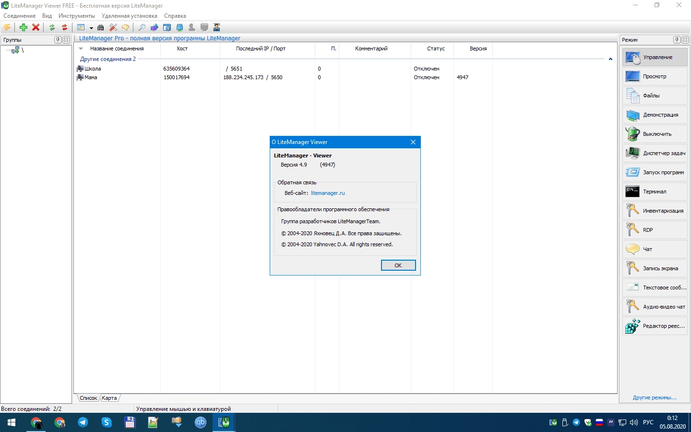
Task: Open the Вид menu
Action: [47, 16]
